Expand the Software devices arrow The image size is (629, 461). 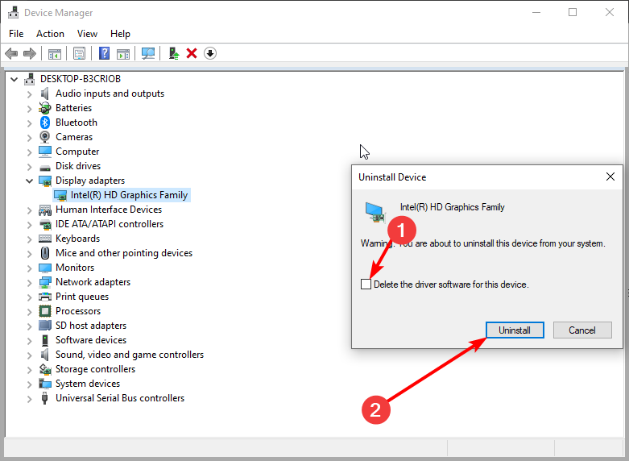click(29, 341)
